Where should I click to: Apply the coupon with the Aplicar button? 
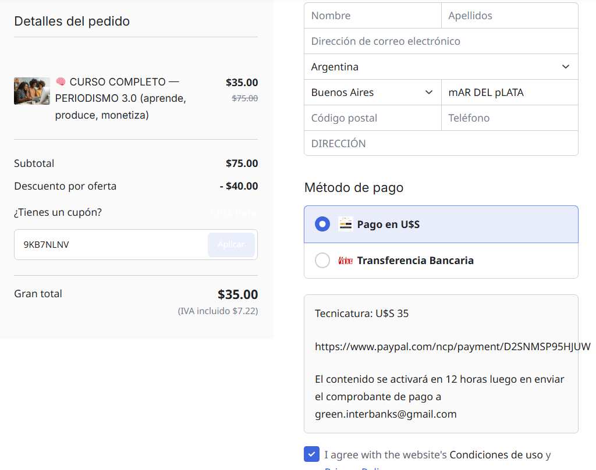point(231,244)
